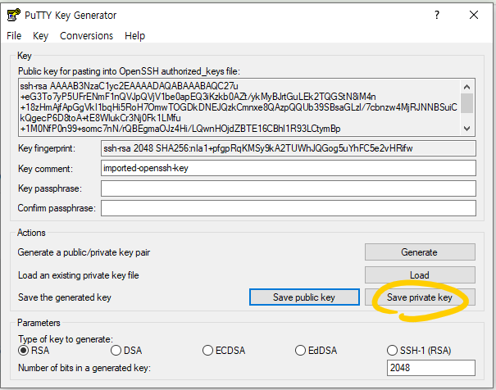Click the Save private key button
The height and width of the screenshot is (390, 496).
420,297
